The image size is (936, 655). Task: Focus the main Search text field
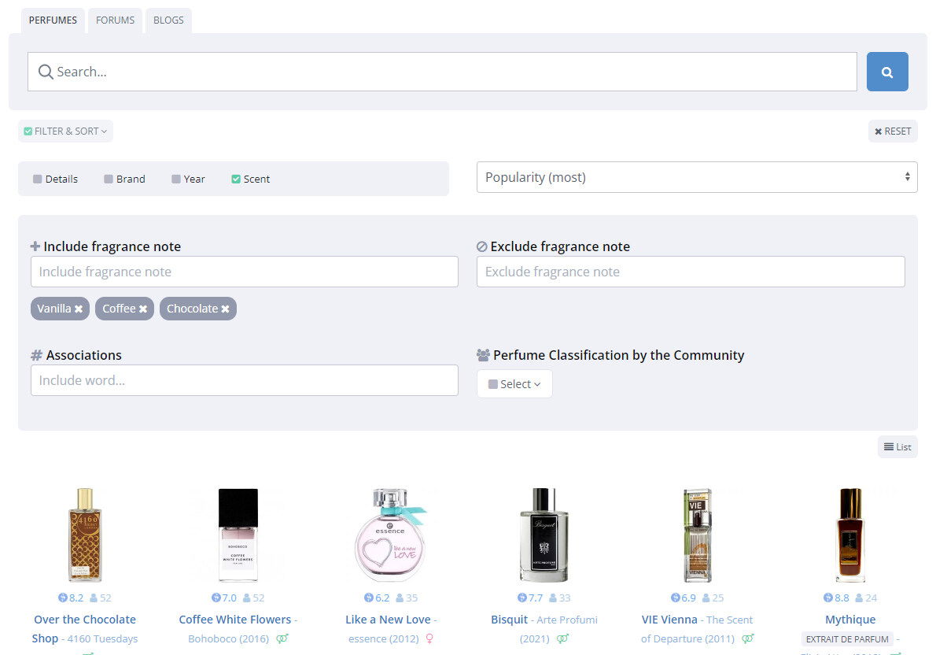coord(442,72)
